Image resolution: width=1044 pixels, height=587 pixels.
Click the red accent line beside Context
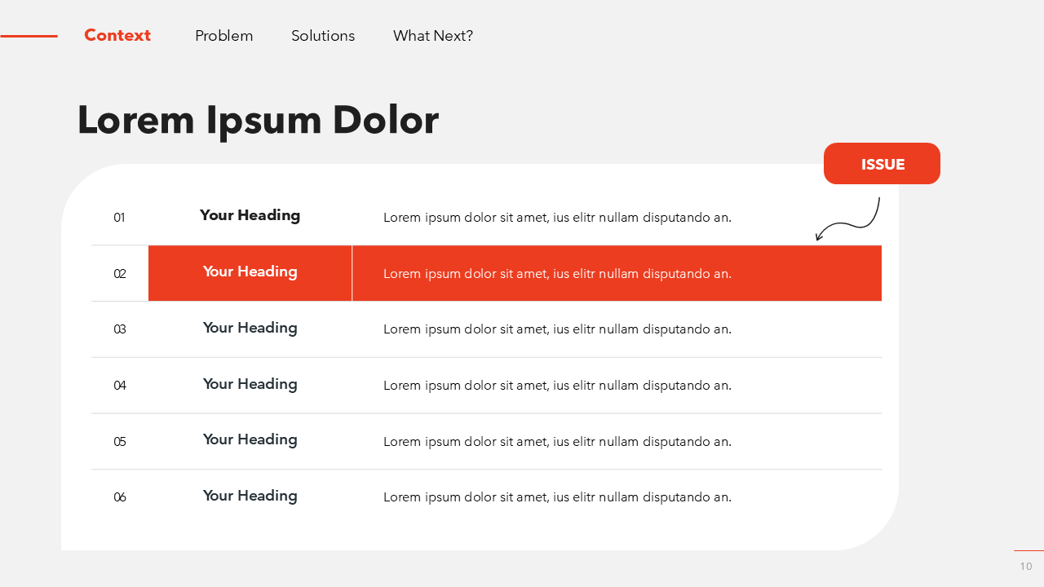coord(29,36)
